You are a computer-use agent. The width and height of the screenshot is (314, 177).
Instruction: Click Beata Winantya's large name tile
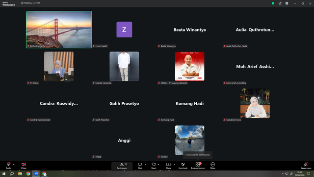(x=190, y=29)
